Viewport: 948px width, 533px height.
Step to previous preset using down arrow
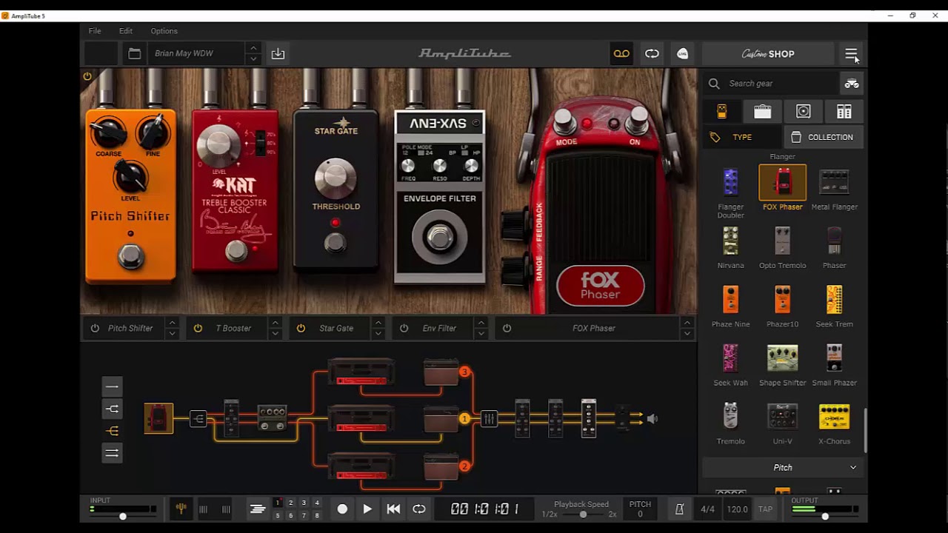(253, 59)
